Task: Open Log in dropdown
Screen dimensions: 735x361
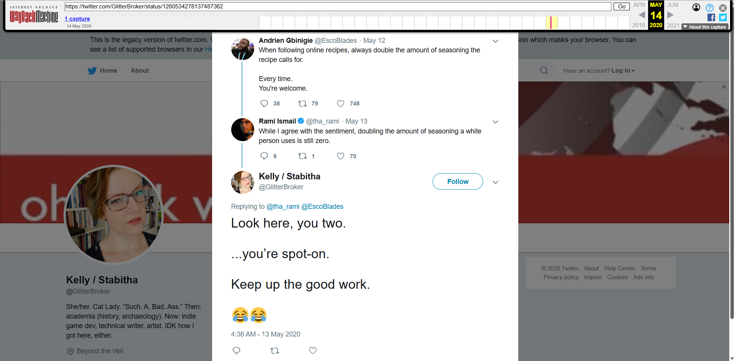Action: click(622, 71)
